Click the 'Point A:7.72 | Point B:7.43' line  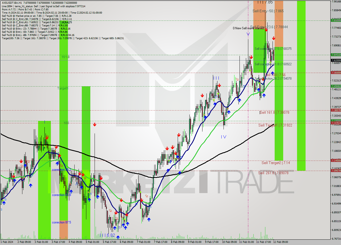26,9
